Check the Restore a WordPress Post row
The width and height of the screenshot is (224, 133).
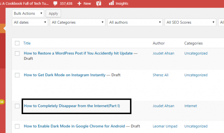(17, 54)
